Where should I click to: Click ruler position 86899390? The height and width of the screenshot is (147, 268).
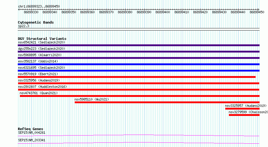tap(144, 12)
